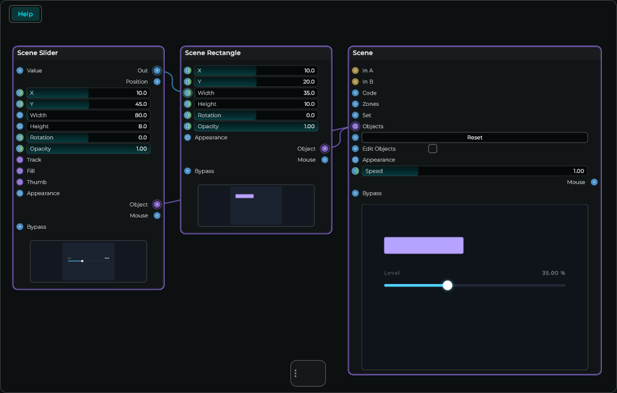Click the Out output port on Scene Slider
Screen dimensions: 617x393
pyautogui.click(x=157, y=70)
